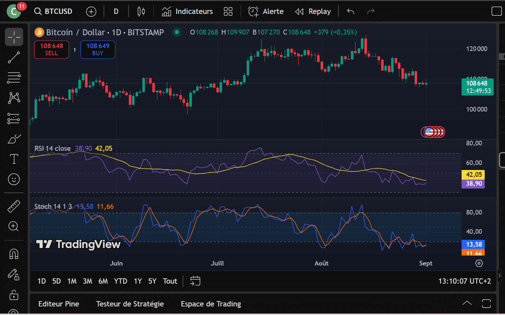Toggle lock all drawing tools
Viewport: 505px width, 315px height.
pyautogui.click(x=14, y=295)
